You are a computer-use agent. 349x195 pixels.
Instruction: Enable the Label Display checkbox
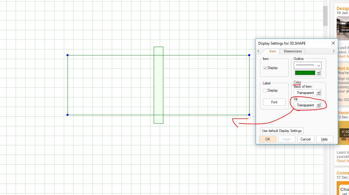coord(265,91)
